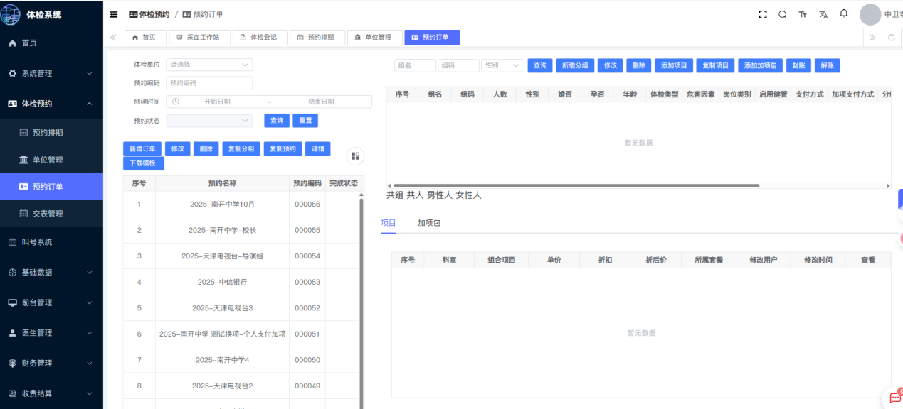Screen dimensions: 903x409
Task: Switch to the 加项包 tab
Action: coord(428,223)
